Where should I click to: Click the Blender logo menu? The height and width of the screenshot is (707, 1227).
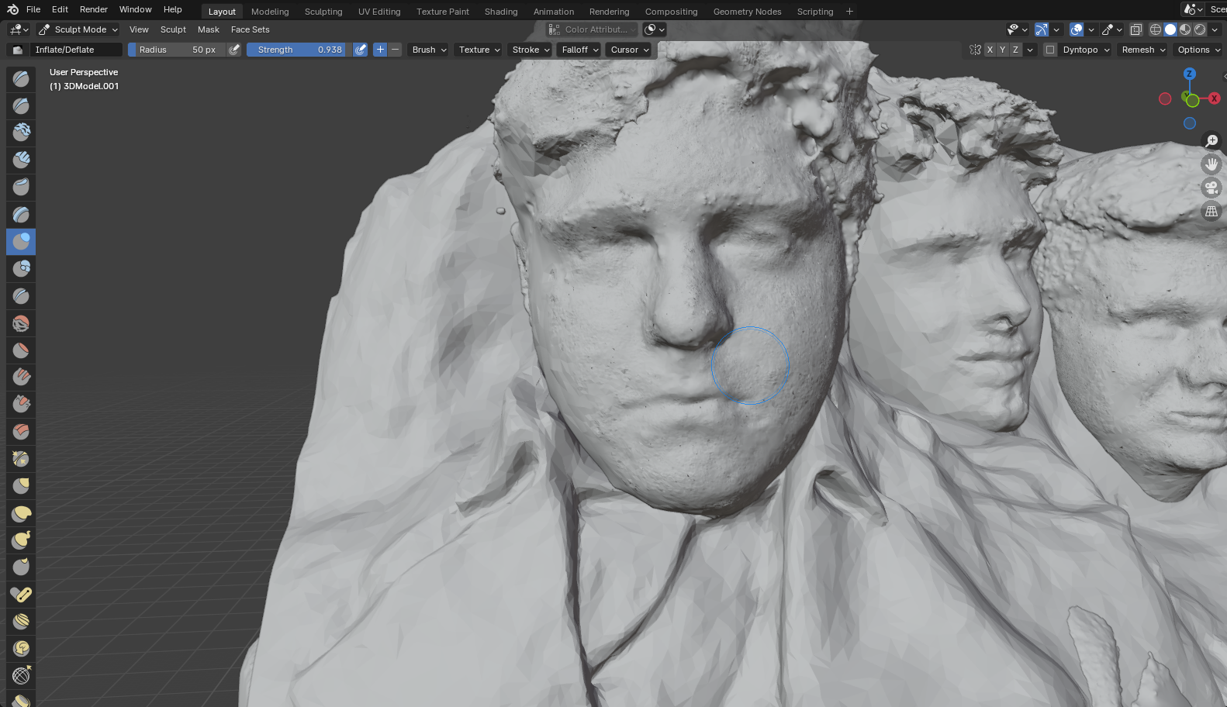(x=12, y=9)
